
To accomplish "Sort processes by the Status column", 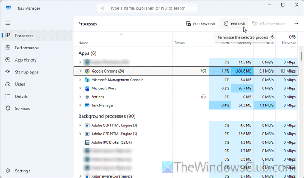I will point(191,39).
